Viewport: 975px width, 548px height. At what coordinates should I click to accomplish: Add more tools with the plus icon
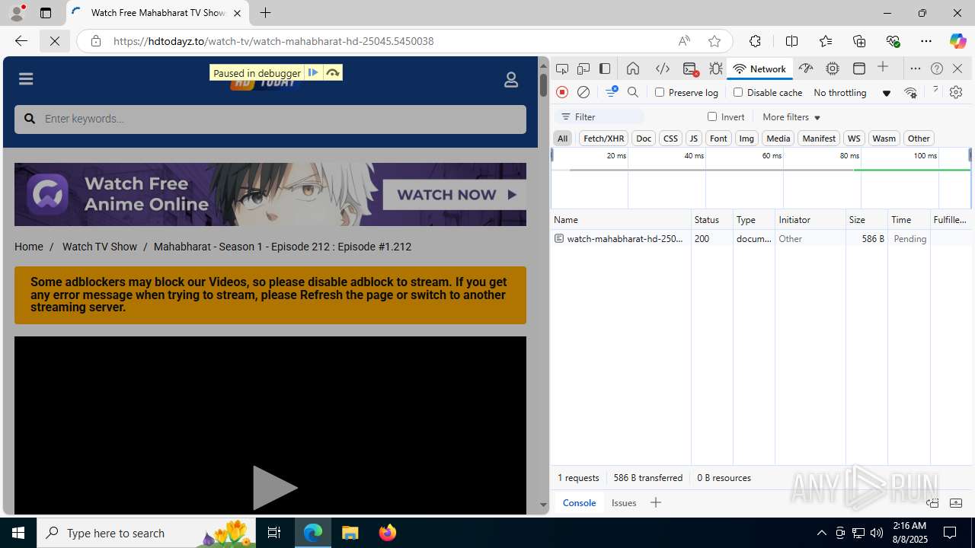click(883, 68)
